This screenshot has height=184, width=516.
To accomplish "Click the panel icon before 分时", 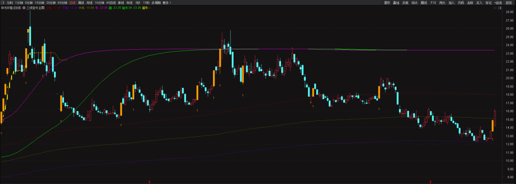I will (3, 3).
